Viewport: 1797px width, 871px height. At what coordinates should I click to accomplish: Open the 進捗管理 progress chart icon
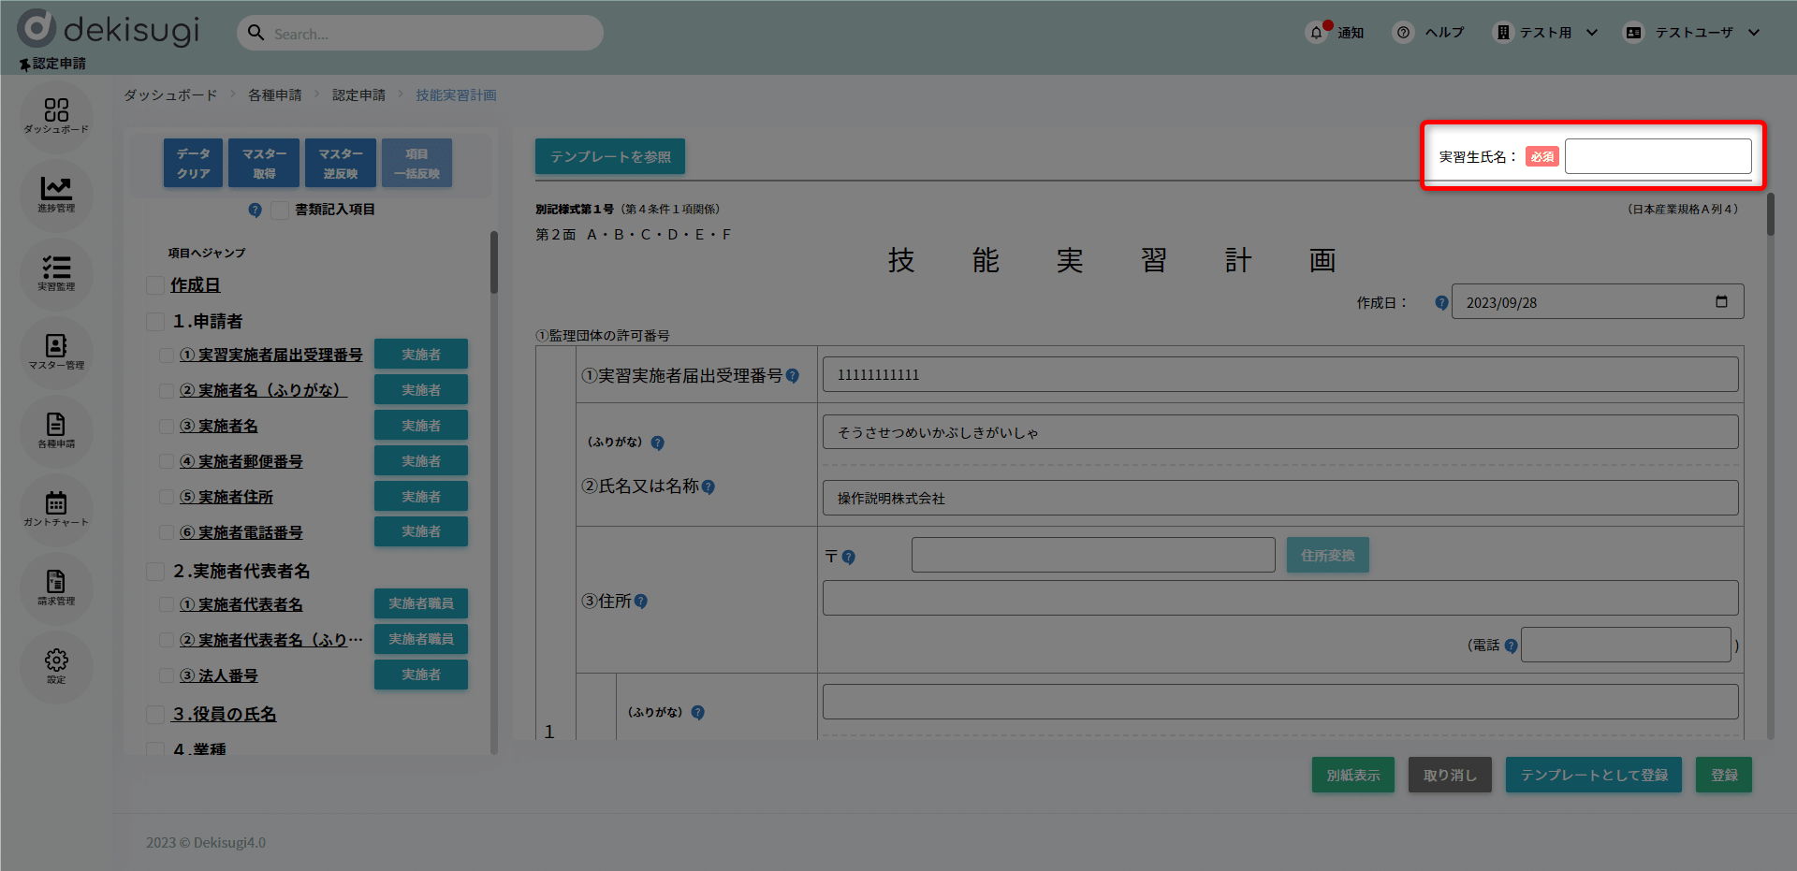[56, 194]
